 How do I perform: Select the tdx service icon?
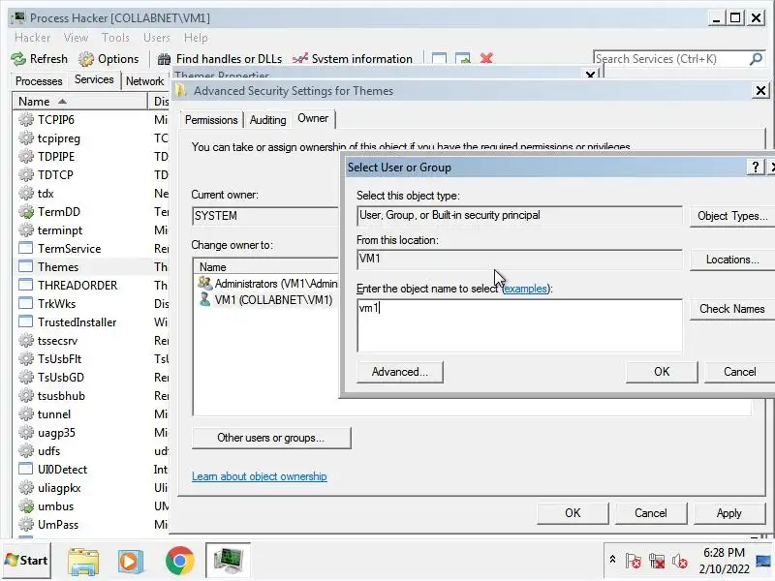click(26, 193)
